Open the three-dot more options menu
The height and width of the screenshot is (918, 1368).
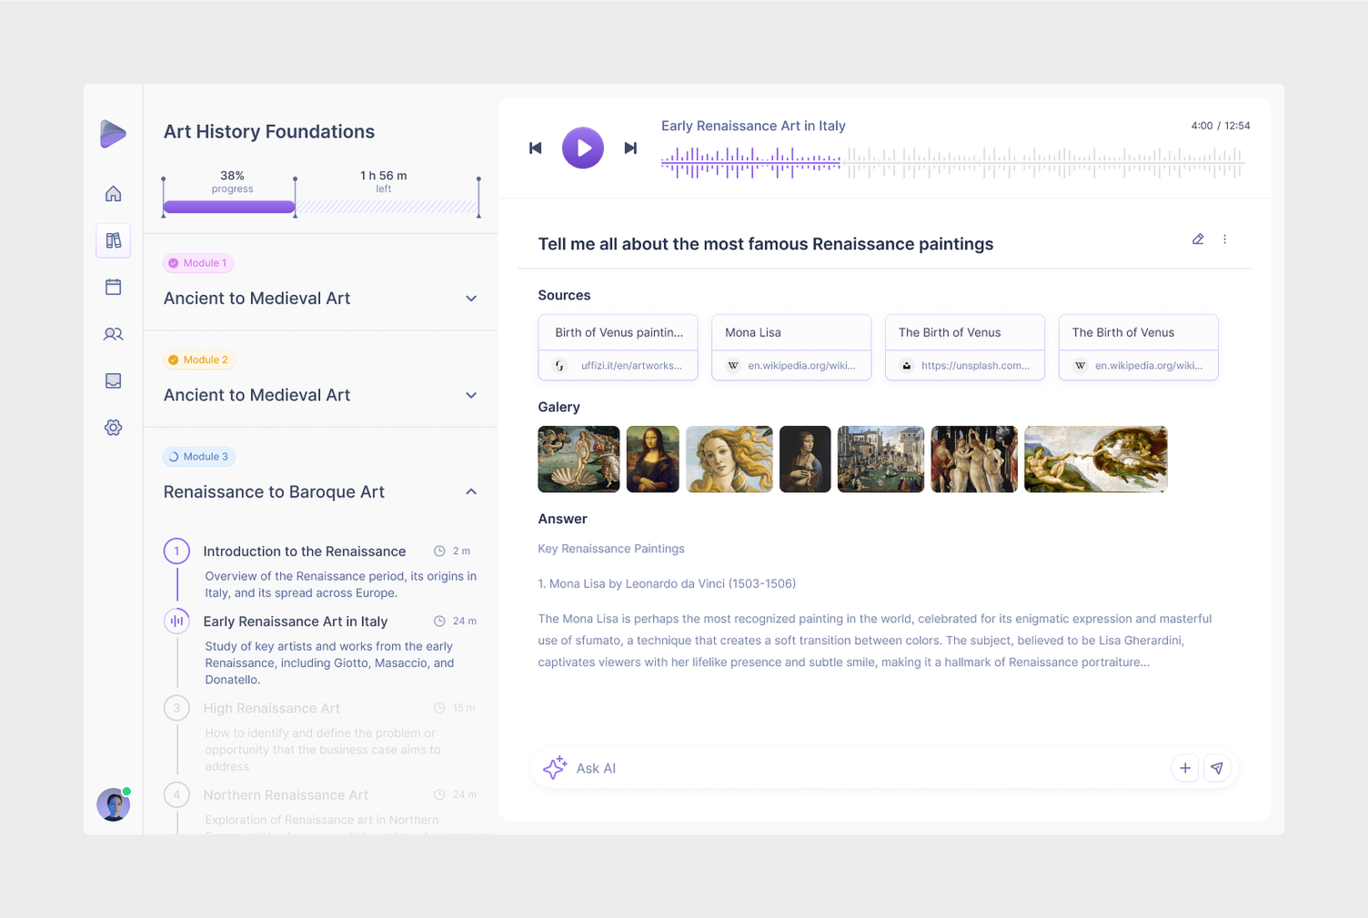(x=1224, y=239)
